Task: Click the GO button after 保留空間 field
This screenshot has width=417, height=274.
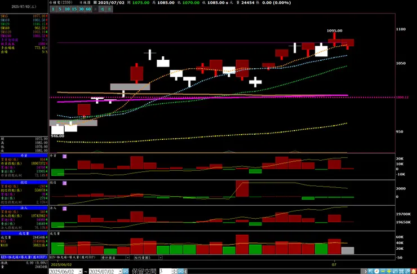Action: click(x=181, y=271)
